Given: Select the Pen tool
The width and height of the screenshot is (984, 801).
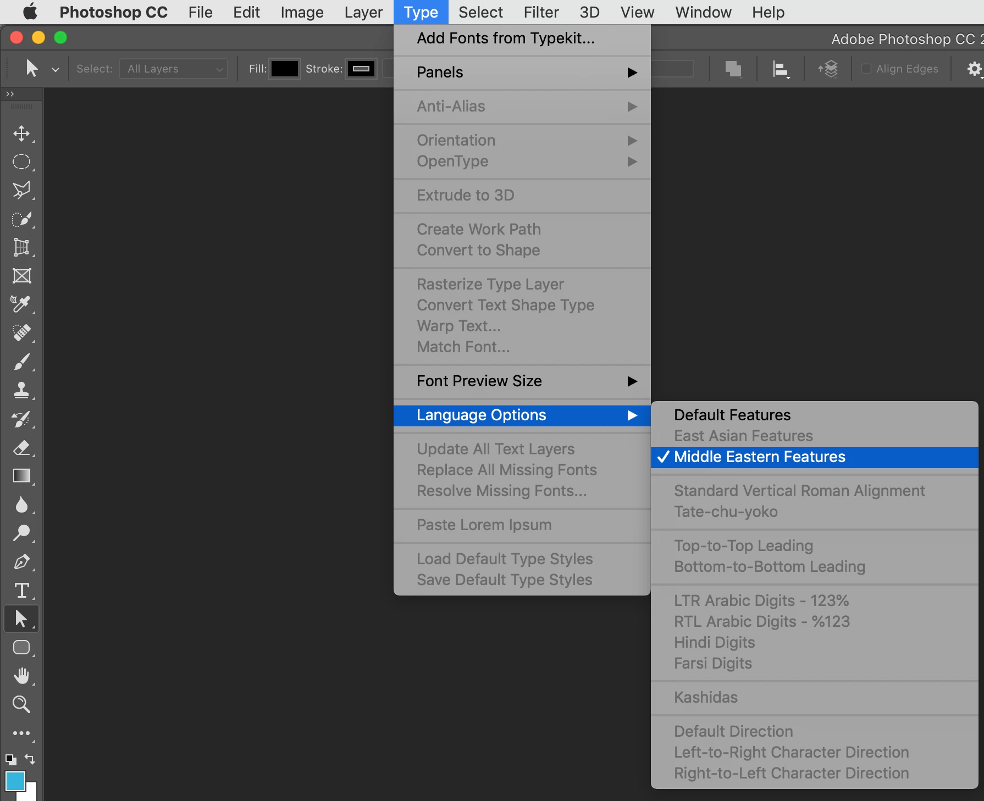Looking at the screenshot, I should 21,562.
